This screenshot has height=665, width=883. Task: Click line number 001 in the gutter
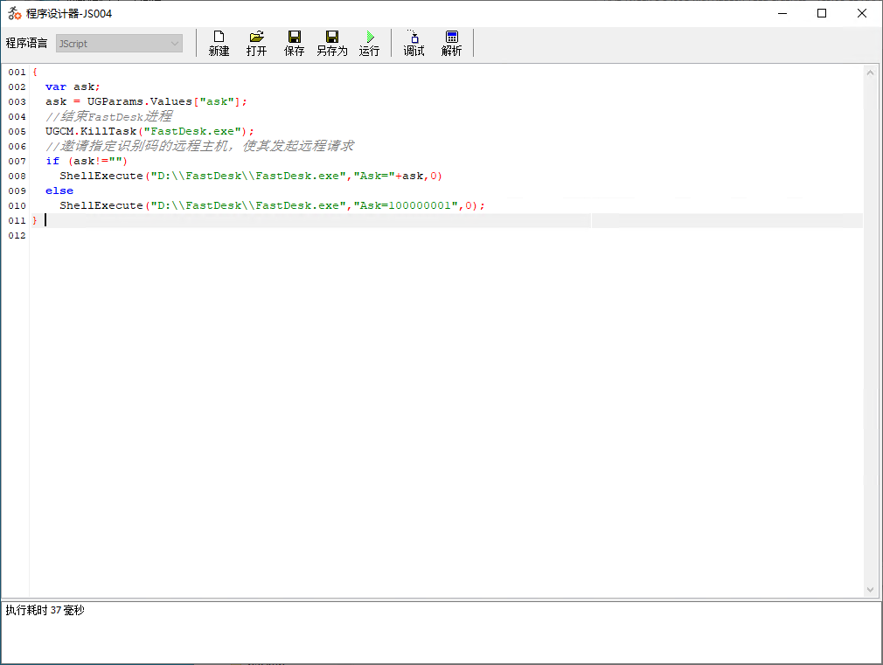(17, 72)
